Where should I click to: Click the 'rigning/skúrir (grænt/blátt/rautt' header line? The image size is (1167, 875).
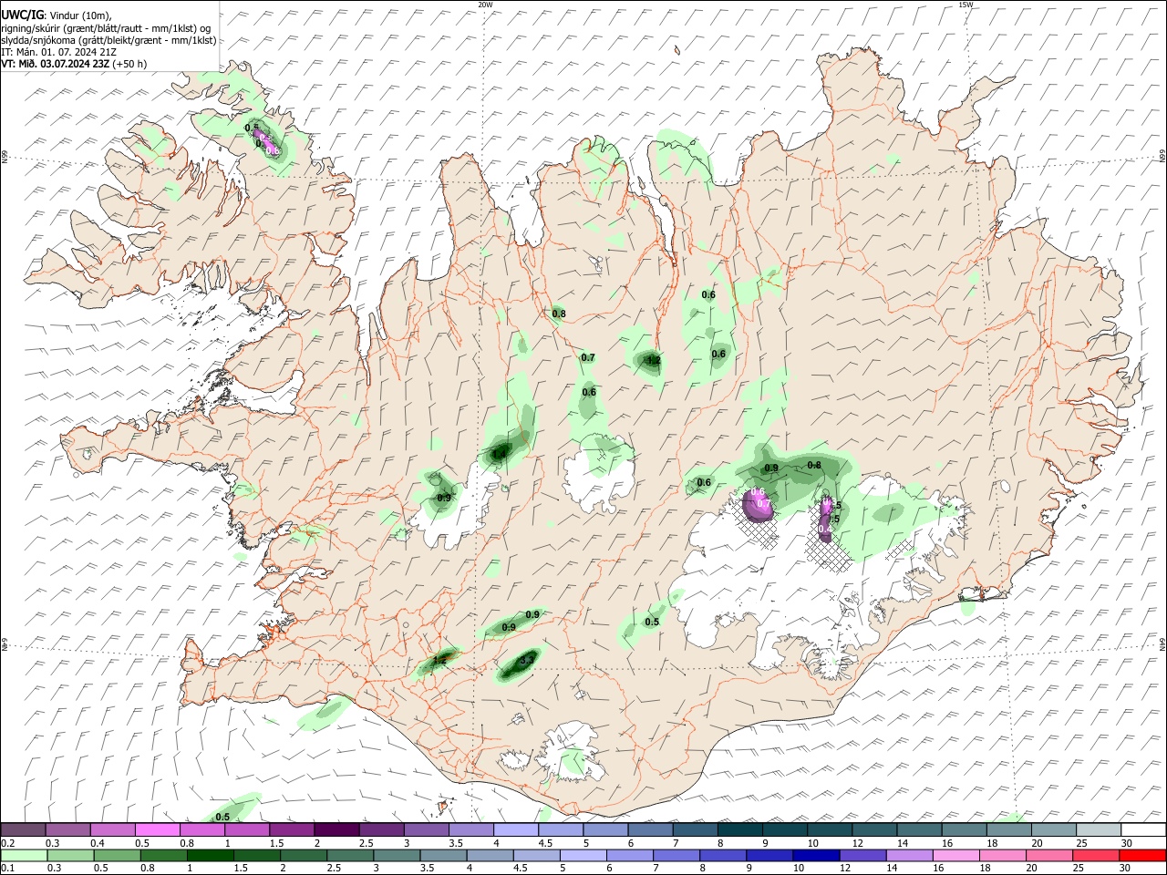point(107,27)
